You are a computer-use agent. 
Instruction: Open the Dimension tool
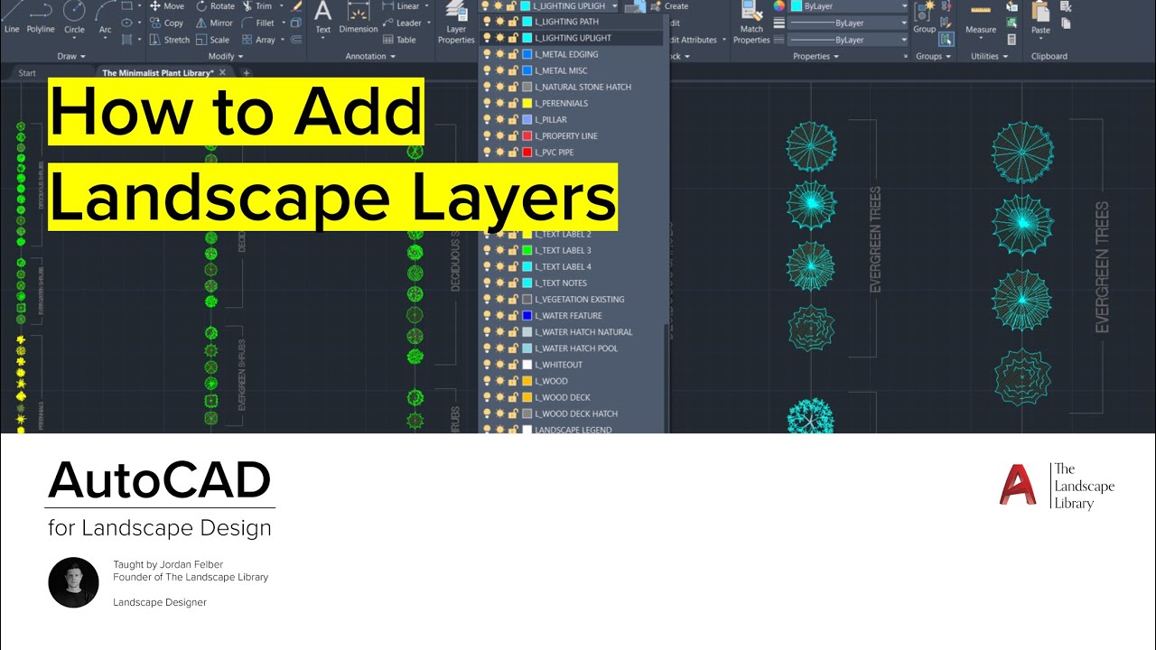tap(359, 18)
